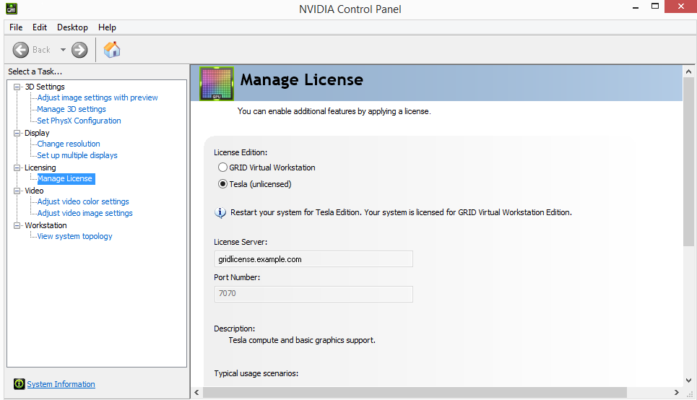Click the NVIDIA app icon in title bar
The width and height of the screenshot is (697, 400).
tap(12, 9)
